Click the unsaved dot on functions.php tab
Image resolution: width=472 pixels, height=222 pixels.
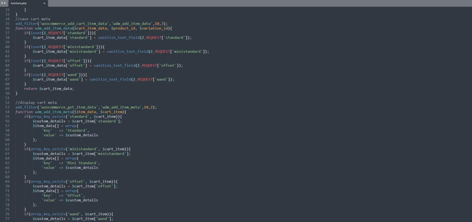[44, 3]
